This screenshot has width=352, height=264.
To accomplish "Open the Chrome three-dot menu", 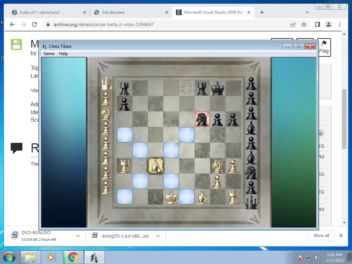I will pyautogui.click(x=340, y=24).
